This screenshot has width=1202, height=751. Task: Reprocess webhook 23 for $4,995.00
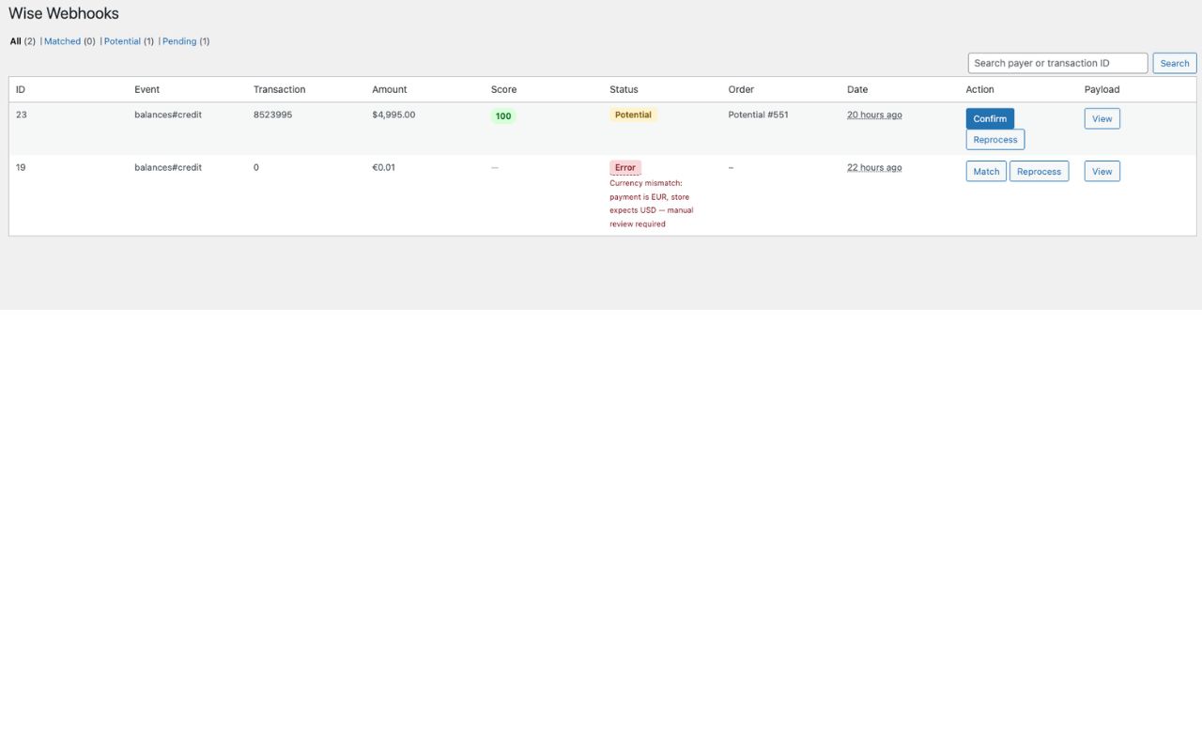coord(995,140)
